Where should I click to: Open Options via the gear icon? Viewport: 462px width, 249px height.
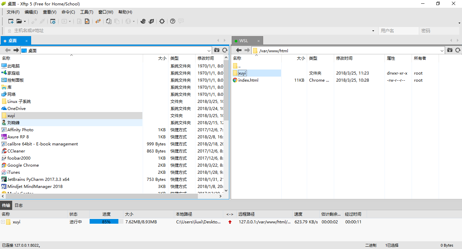tap(162, 21)
